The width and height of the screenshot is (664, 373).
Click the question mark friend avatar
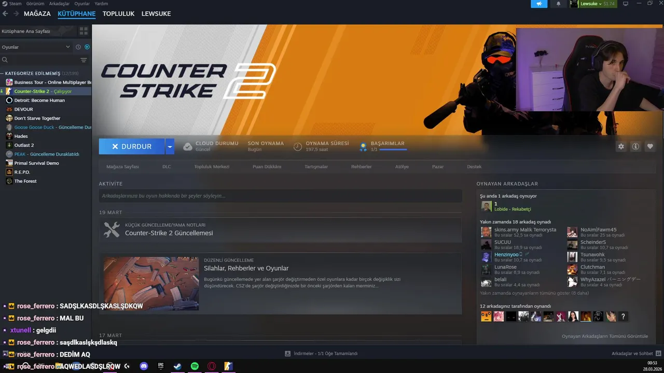point(623,317)
